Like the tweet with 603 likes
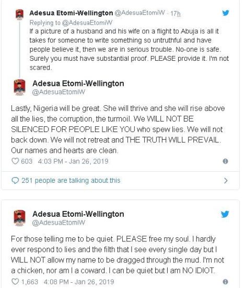Image resolution: width=245 pixels, height=288 pixels. (15, 161)
